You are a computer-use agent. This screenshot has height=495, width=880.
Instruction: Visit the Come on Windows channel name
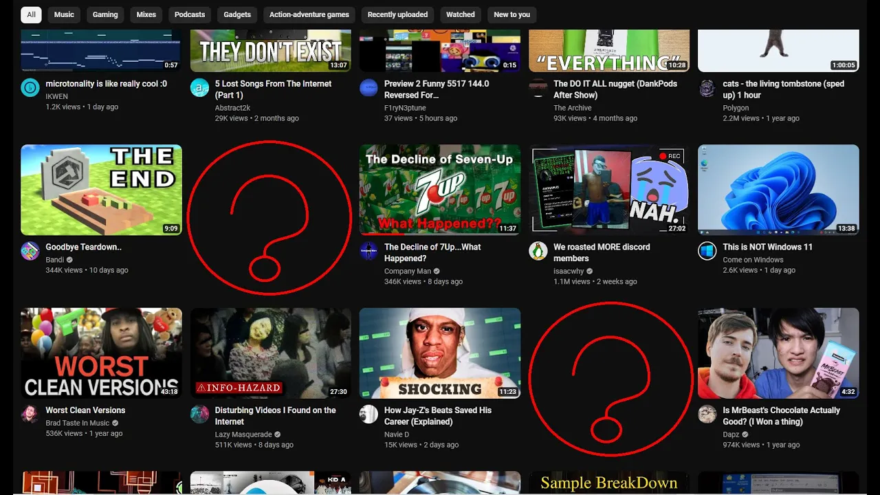coord(753,260)
